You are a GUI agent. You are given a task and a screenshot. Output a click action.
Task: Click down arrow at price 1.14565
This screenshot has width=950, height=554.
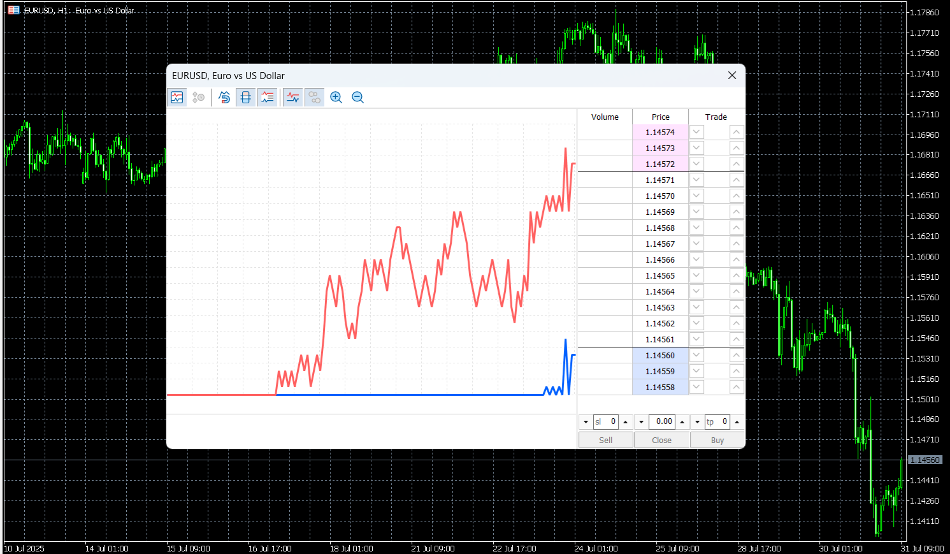696,275
